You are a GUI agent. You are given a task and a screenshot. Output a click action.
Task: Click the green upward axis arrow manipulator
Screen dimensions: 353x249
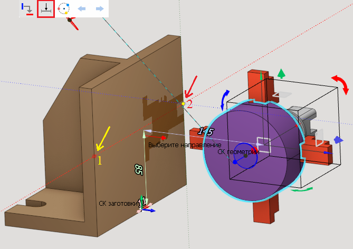pos(282,73)
